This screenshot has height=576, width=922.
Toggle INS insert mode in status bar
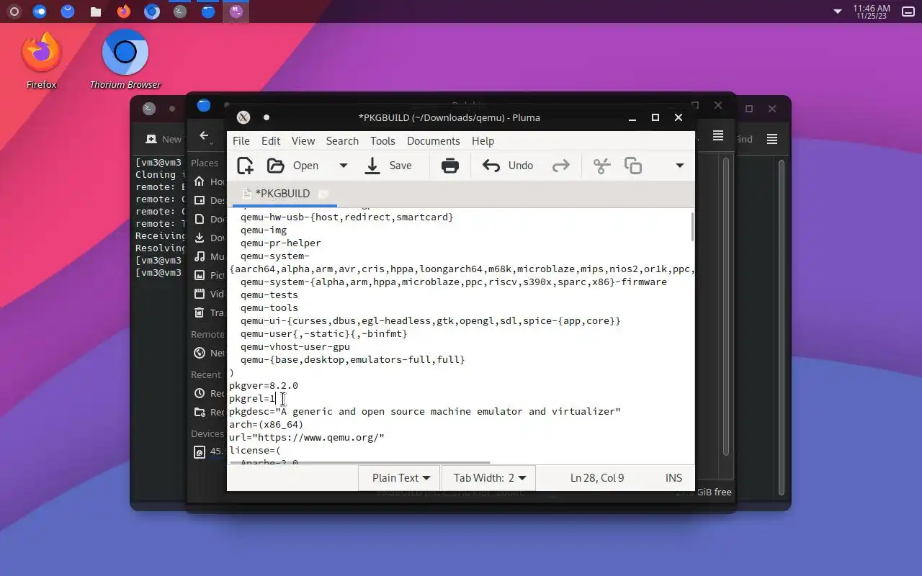(x=673, y=477)
